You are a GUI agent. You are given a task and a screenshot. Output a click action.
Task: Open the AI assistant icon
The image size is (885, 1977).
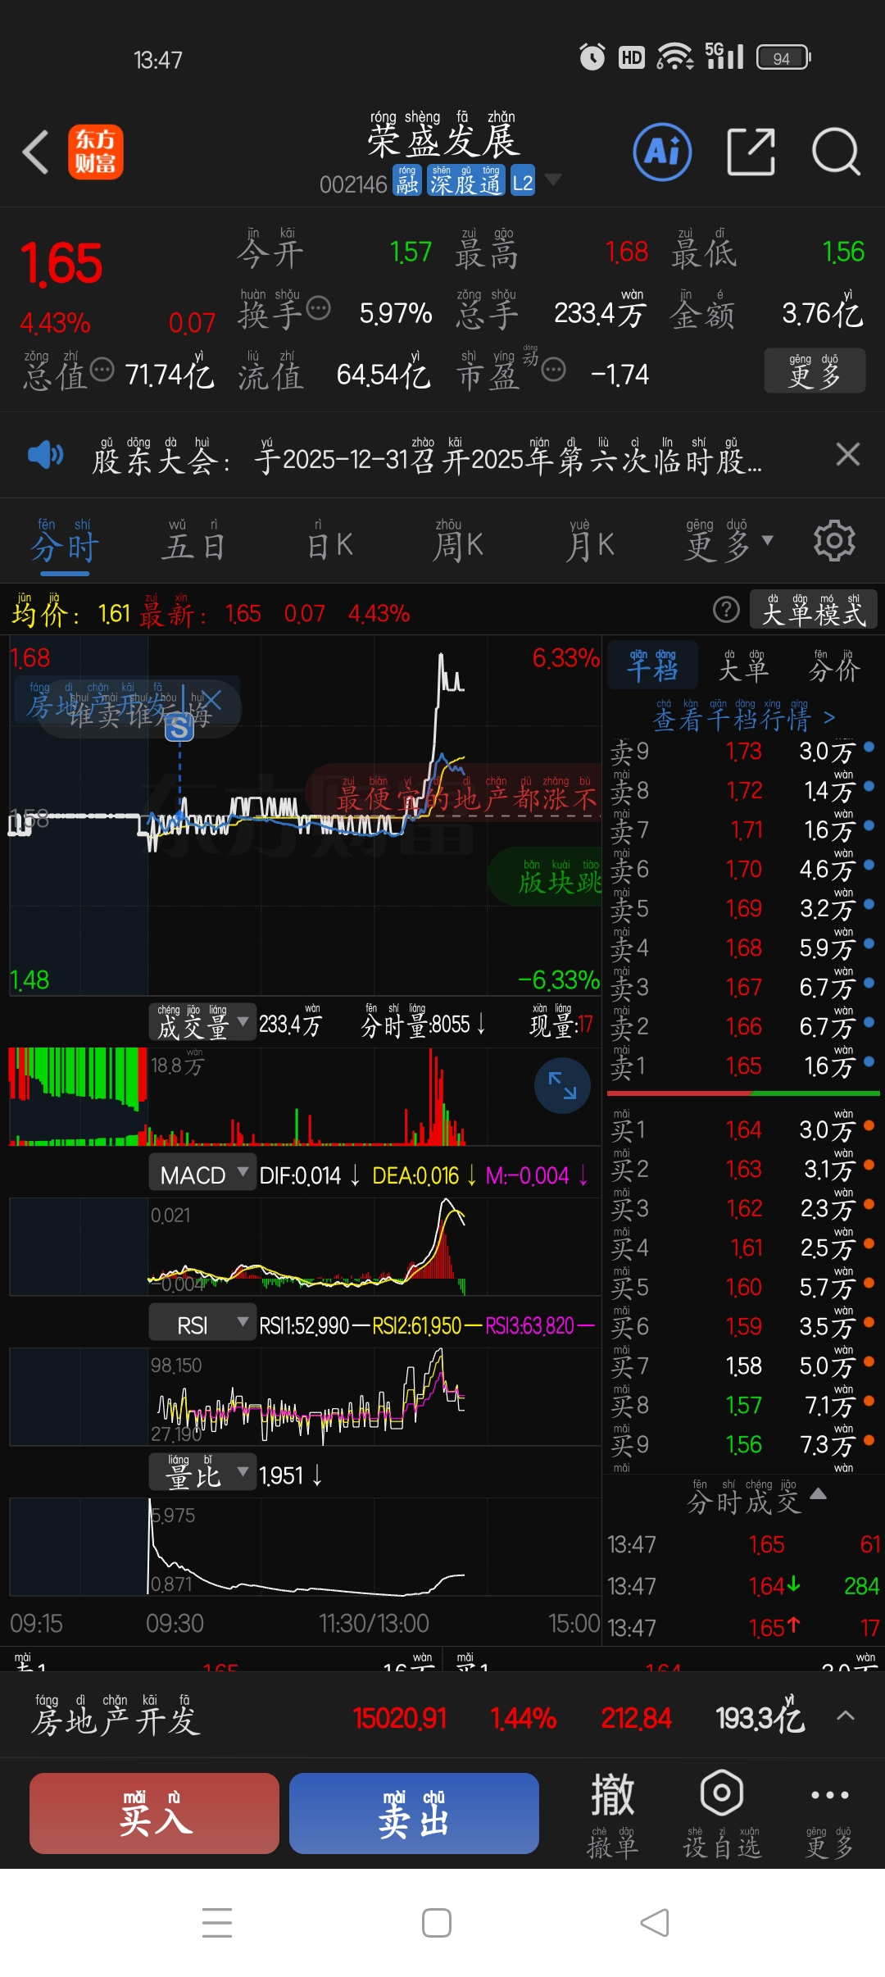pyautogui.click(x=662, y=152)
